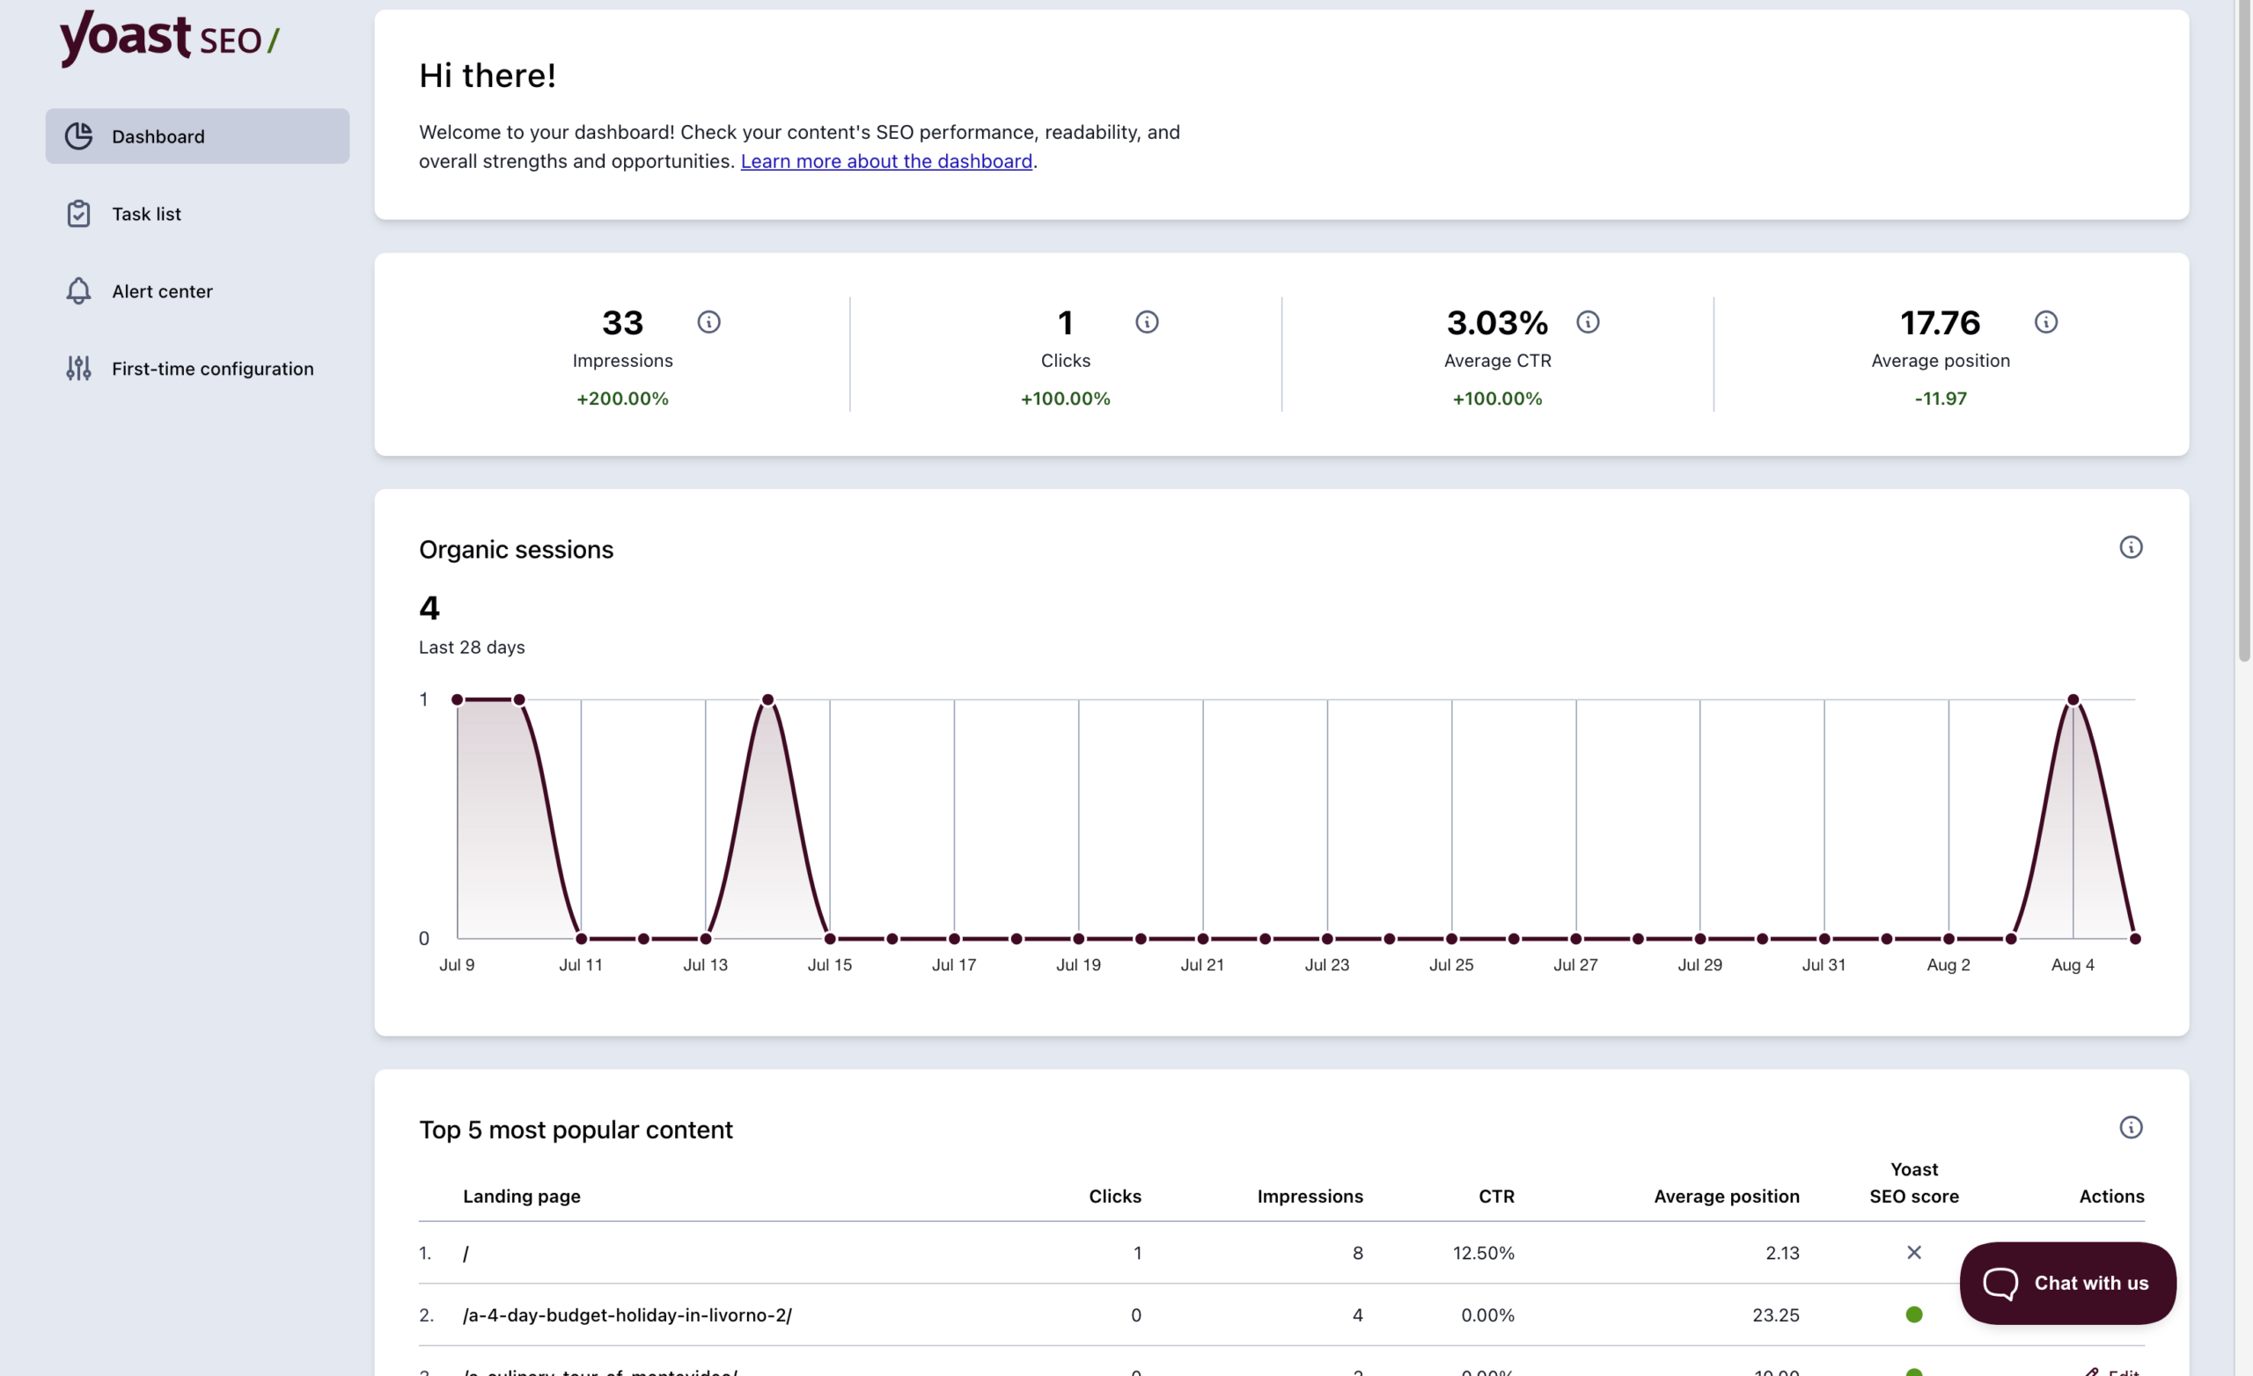The width and height of the screenshot is (2253, 1376).
Task: Open the 'Chat with us' button
Action: (2067, 1283)
